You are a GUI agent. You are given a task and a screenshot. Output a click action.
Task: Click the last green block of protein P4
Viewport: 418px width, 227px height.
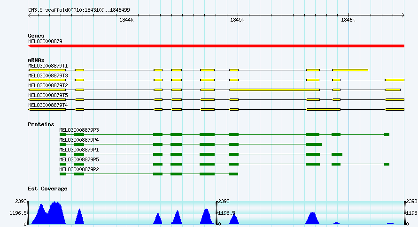click(x=314, y=144)
